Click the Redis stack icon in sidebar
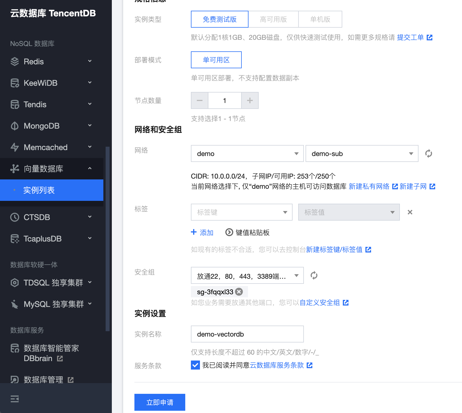462x413 pixels. point(15,61)
